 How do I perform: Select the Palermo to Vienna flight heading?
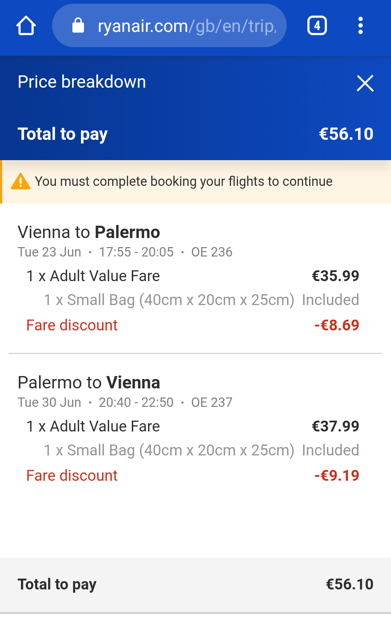pyautogui.click(x=89, y=382)
